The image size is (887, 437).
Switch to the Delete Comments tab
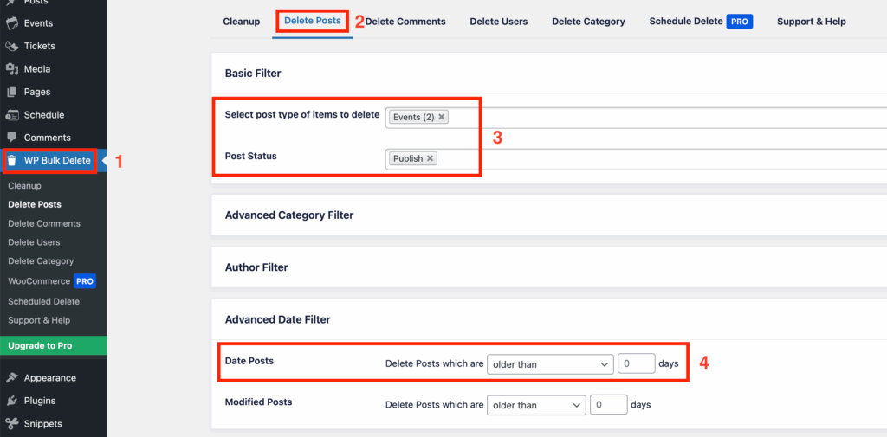405,22
